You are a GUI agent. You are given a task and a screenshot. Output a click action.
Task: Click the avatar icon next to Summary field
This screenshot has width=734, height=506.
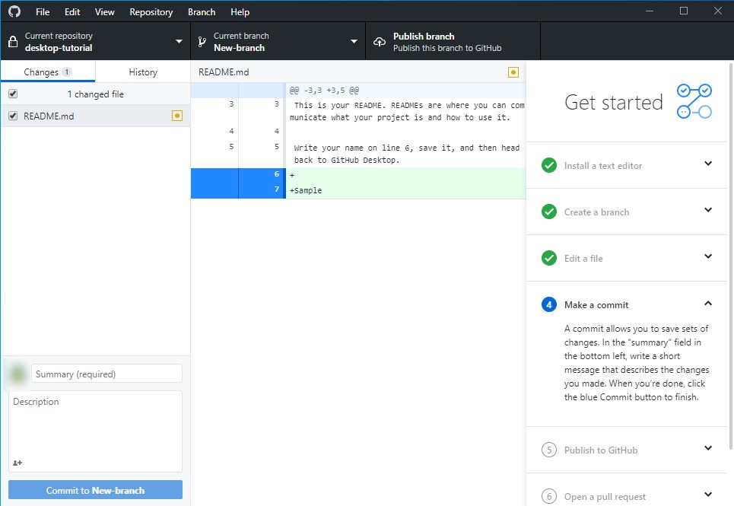(16, 373)
